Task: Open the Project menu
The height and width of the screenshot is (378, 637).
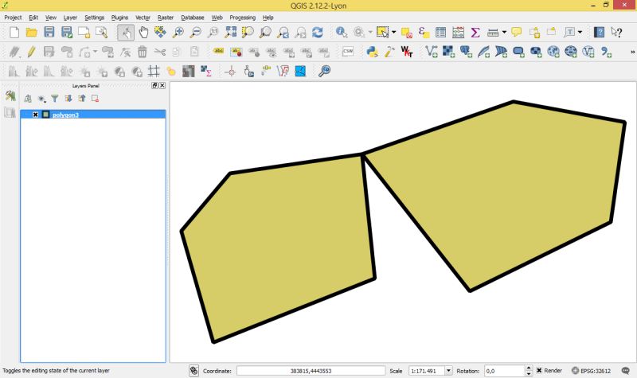Action: (x=13, y=18)
